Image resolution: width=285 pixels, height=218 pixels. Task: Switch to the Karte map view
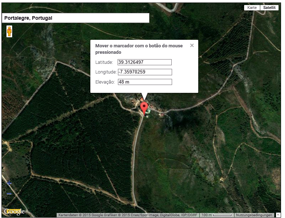252,8
